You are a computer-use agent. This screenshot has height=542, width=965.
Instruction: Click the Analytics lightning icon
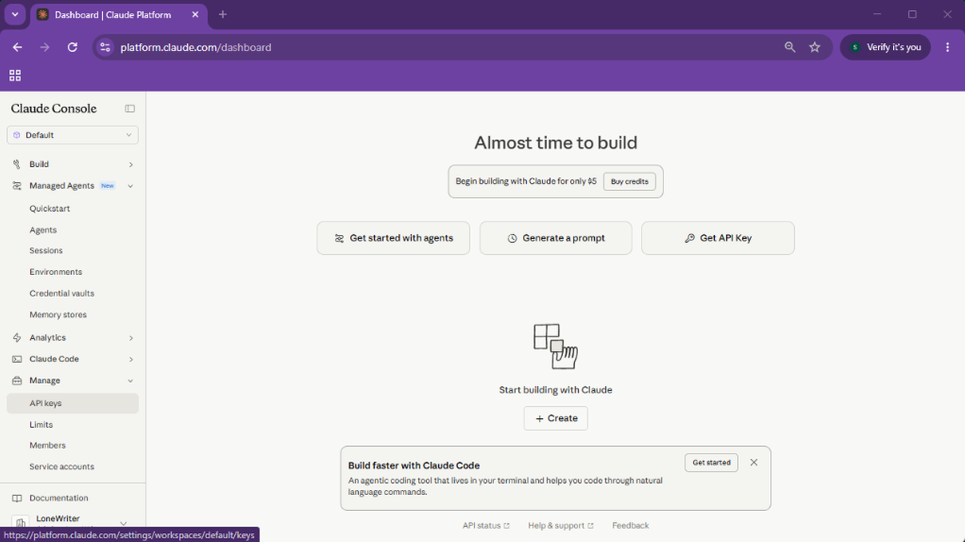(x=17, y=338)
